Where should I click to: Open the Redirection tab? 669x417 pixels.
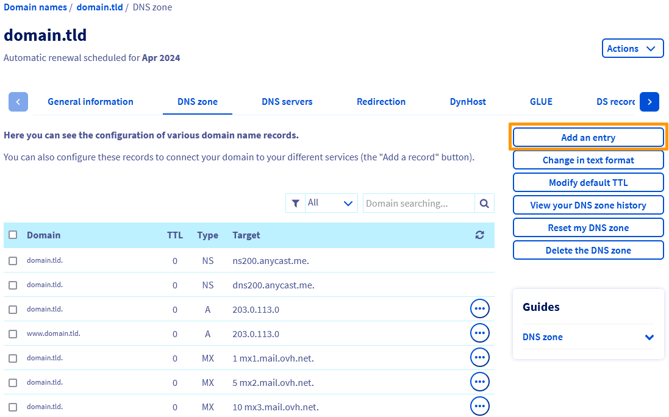coord(381,102)
